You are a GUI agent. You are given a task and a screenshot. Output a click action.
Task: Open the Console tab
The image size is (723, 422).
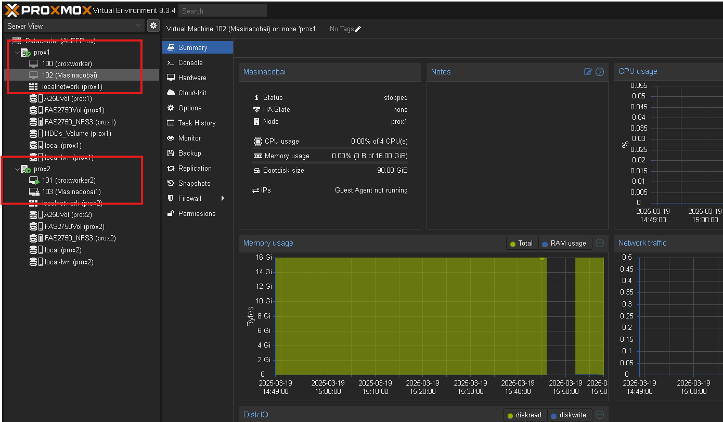click(198, 62)
